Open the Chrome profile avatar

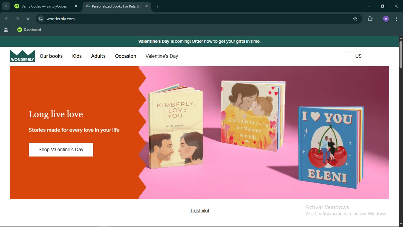tap(386, 19)
